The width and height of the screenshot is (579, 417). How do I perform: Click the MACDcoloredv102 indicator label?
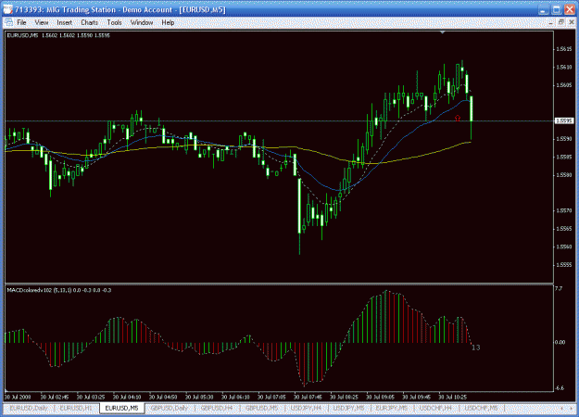(x=59, y=290)
